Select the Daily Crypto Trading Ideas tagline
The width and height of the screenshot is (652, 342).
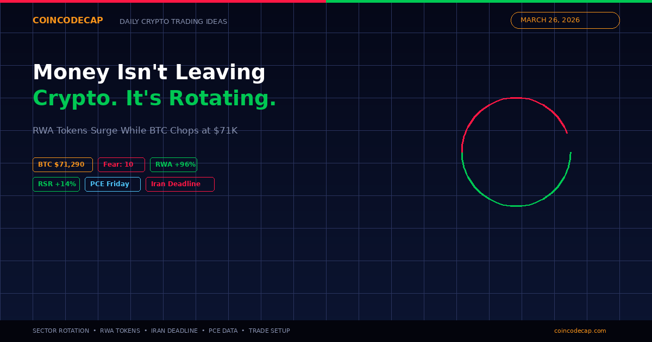click(x=173, y=22)
